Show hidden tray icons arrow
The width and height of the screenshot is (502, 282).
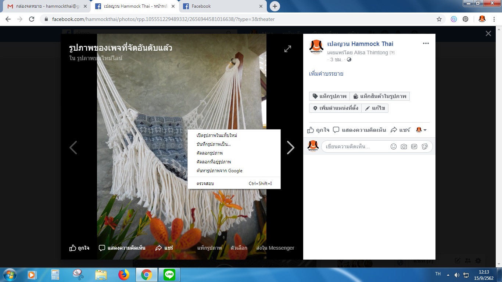click(448, 275)
